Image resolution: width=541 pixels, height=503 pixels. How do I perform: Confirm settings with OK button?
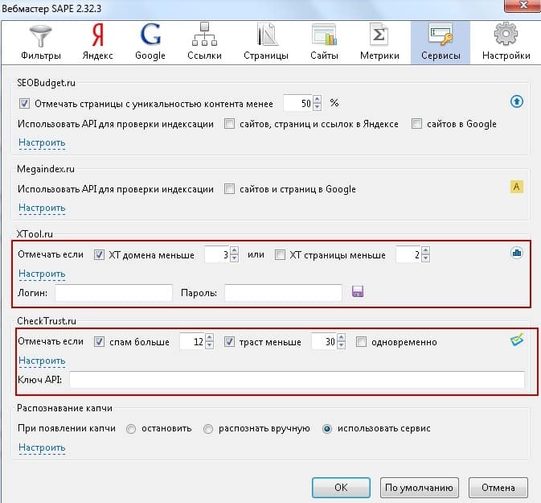(x=341, y=488)
